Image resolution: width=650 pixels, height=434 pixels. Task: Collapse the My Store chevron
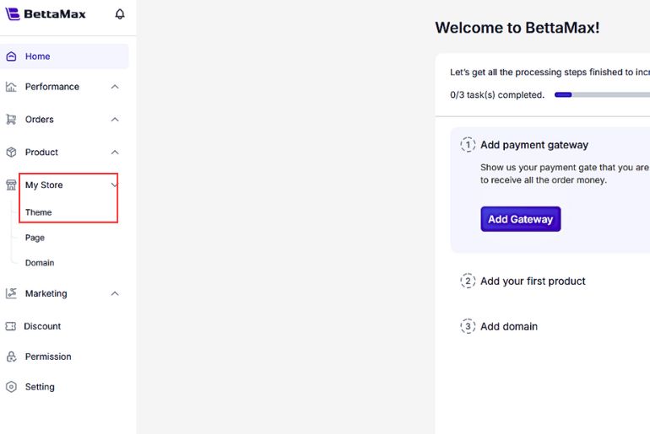[x=115, y=185]
